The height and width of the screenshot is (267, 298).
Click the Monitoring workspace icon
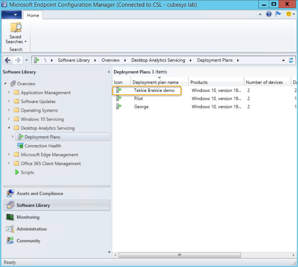point(10,217)
